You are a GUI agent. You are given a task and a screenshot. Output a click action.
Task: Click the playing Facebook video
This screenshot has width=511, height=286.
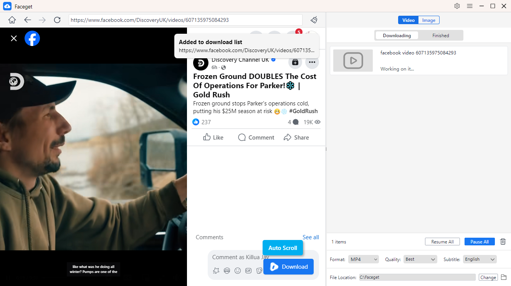[93, 157]
